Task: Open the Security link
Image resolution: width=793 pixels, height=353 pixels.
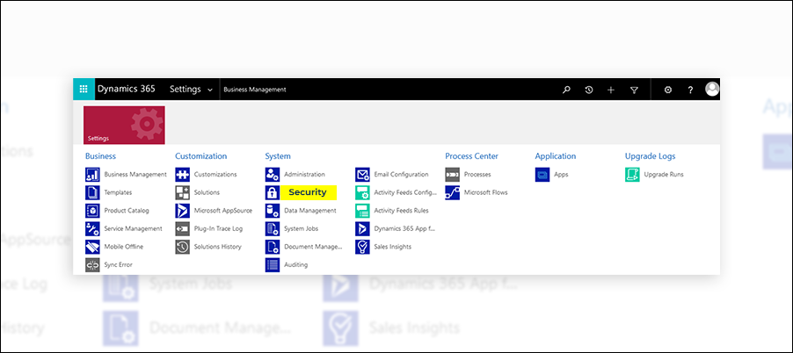Action: click(308, 192)
